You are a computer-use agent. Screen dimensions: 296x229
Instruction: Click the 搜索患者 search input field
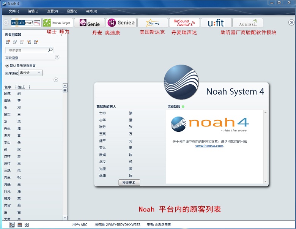pos(27,50)
